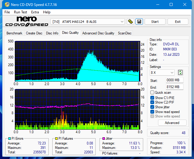Click Jitter average 11.63 %
This screenshot has width=194, height=159.
(135, 143)
